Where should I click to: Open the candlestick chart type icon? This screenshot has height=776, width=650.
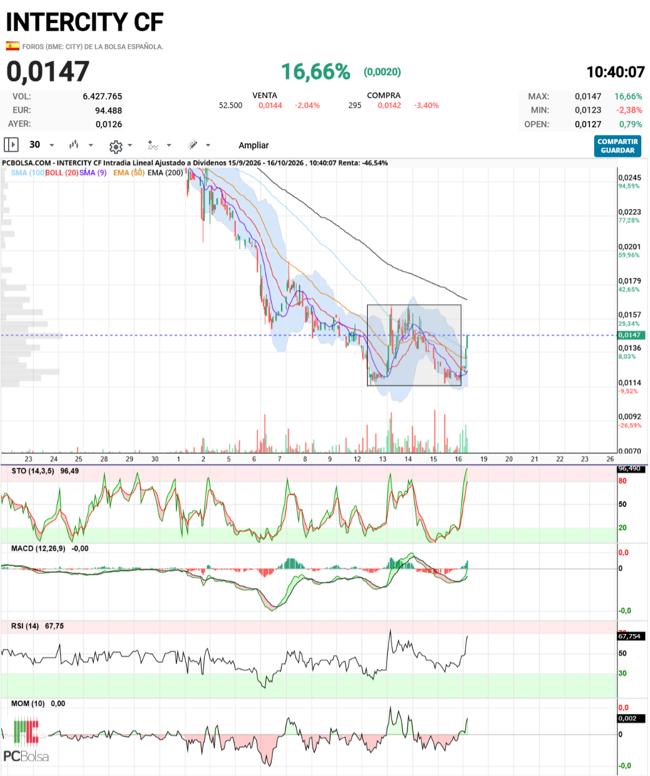(74, 145)
